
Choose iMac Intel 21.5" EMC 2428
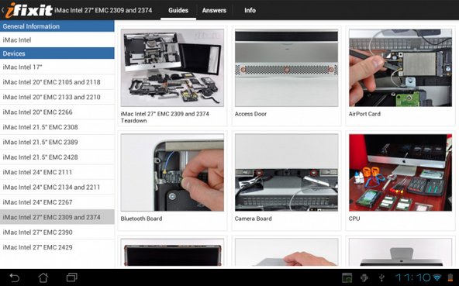pos(57,157)
